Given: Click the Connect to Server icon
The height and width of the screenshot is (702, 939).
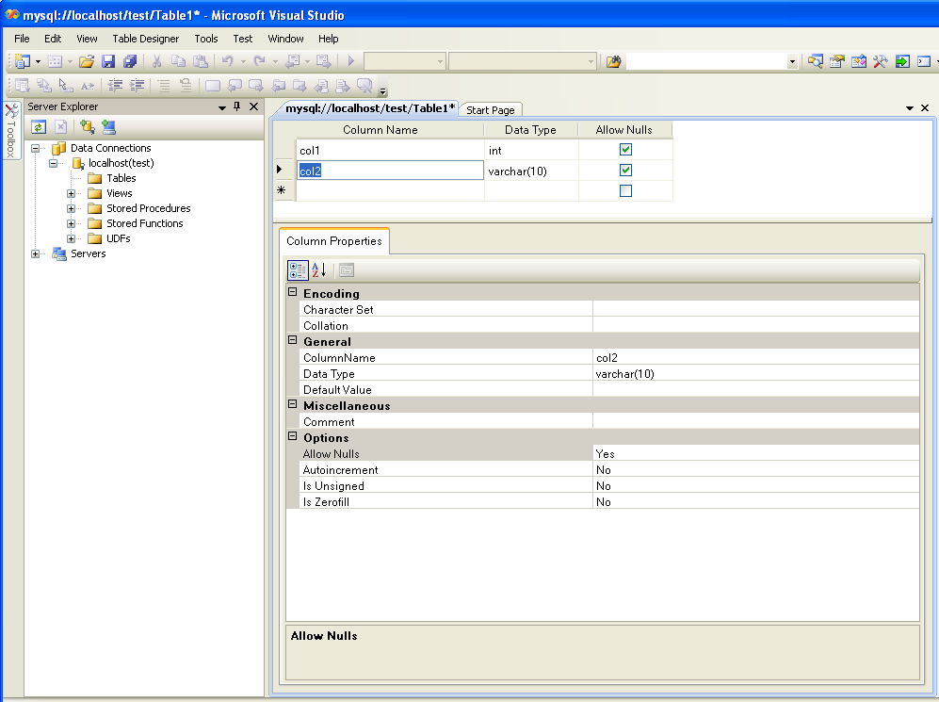Looking at the screenshot, I should click(x=108, y=127).
